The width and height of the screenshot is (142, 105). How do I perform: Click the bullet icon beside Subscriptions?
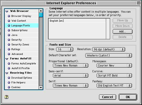[x=9, y=30]
